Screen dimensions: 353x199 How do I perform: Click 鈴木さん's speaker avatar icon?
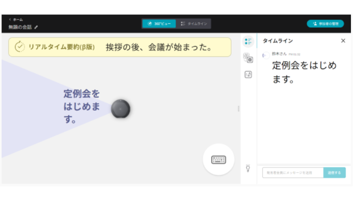tap(266, 55)
